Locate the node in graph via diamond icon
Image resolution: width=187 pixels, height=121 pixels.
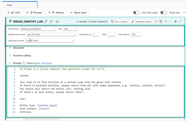pos(175,22)
